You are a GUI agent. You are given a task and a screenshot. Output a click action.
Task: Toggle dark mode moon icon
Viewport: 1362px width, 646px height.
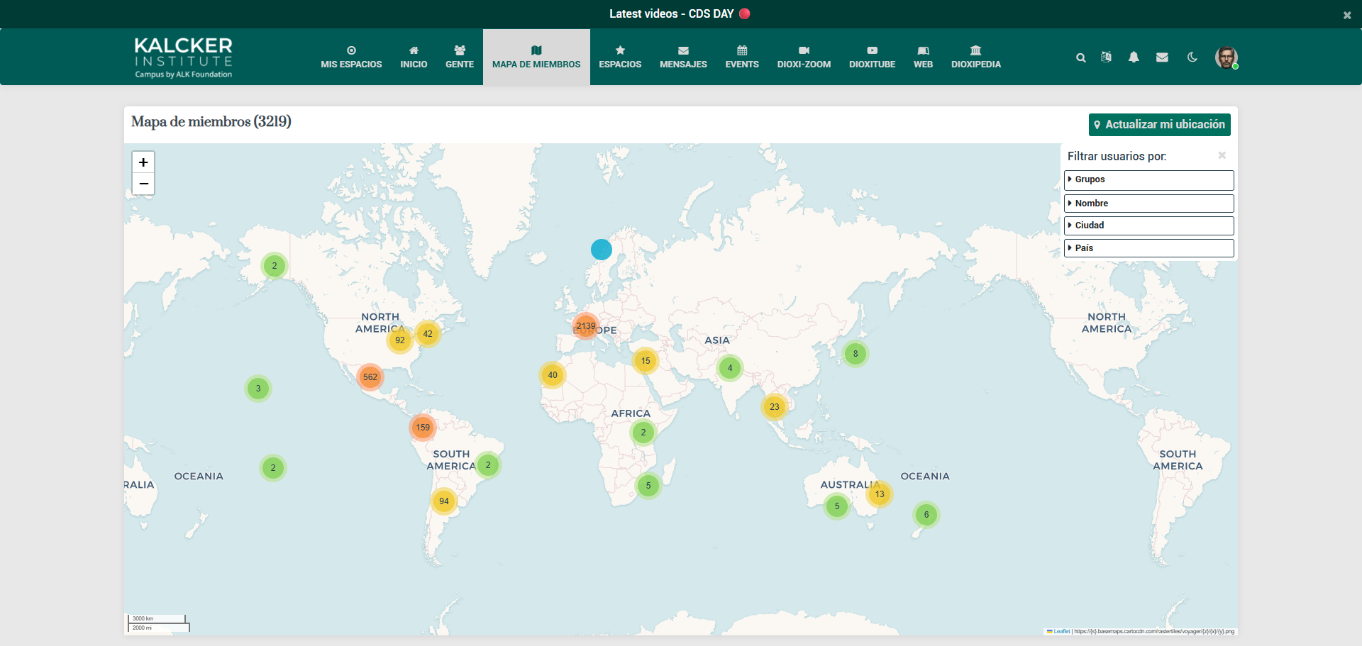click(1192, 57)
